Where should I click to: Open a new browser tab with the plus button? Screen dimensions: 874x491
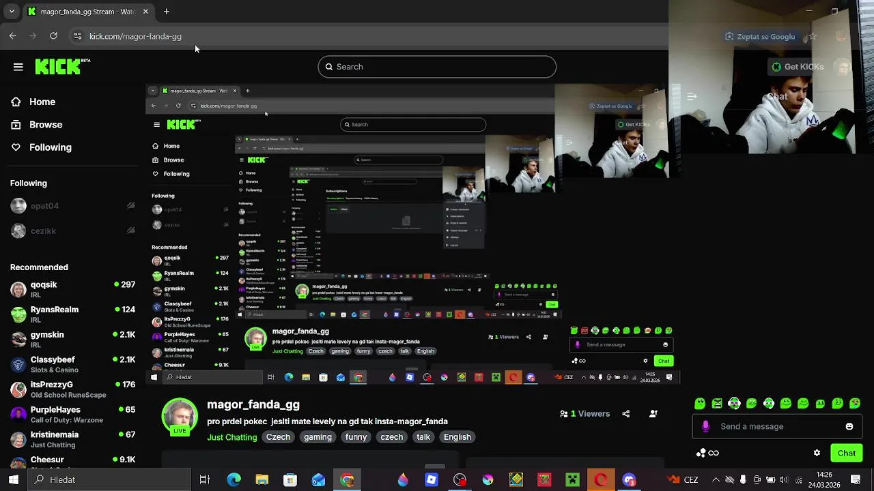click(x=167, y=12)
